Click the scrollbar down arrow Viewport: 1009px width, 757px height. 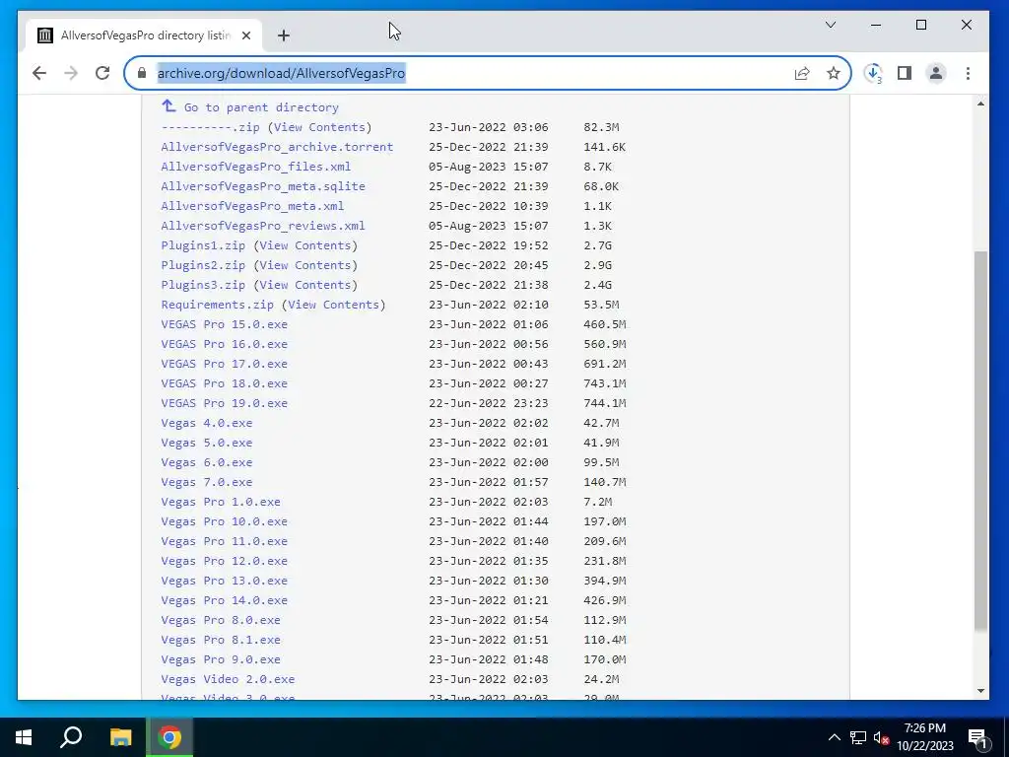pos(980,691)
